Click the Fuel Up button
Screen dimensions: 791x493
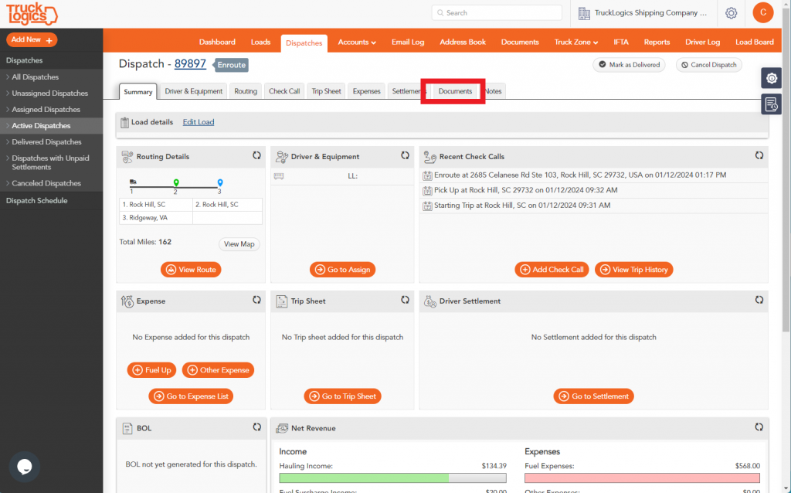coord(152,370)
